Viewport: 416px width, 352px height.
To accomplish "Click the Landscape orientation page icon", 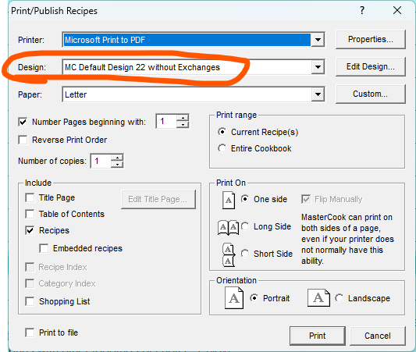I will pyautogui.click(x=318, y=298).
